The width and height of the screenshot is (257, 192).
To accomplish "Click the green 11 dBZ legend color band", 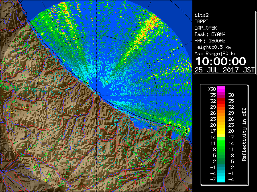I will tap(221, 143).
